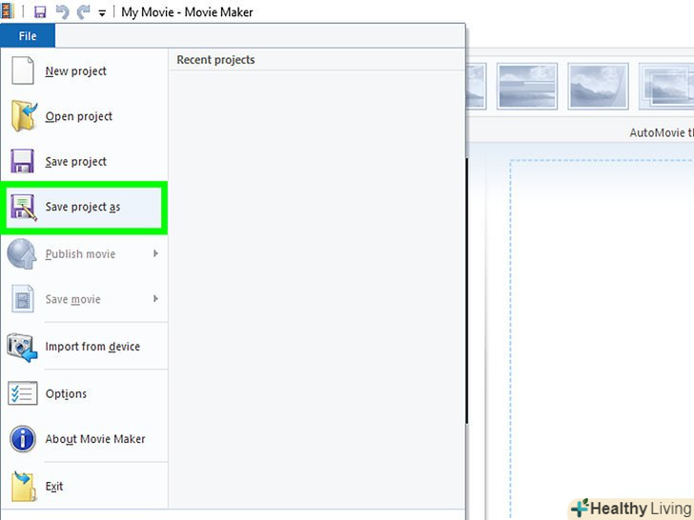Click the Save movie filmstrip icon
The width and height of the screenshot is (694, 520).
(23, 298)
